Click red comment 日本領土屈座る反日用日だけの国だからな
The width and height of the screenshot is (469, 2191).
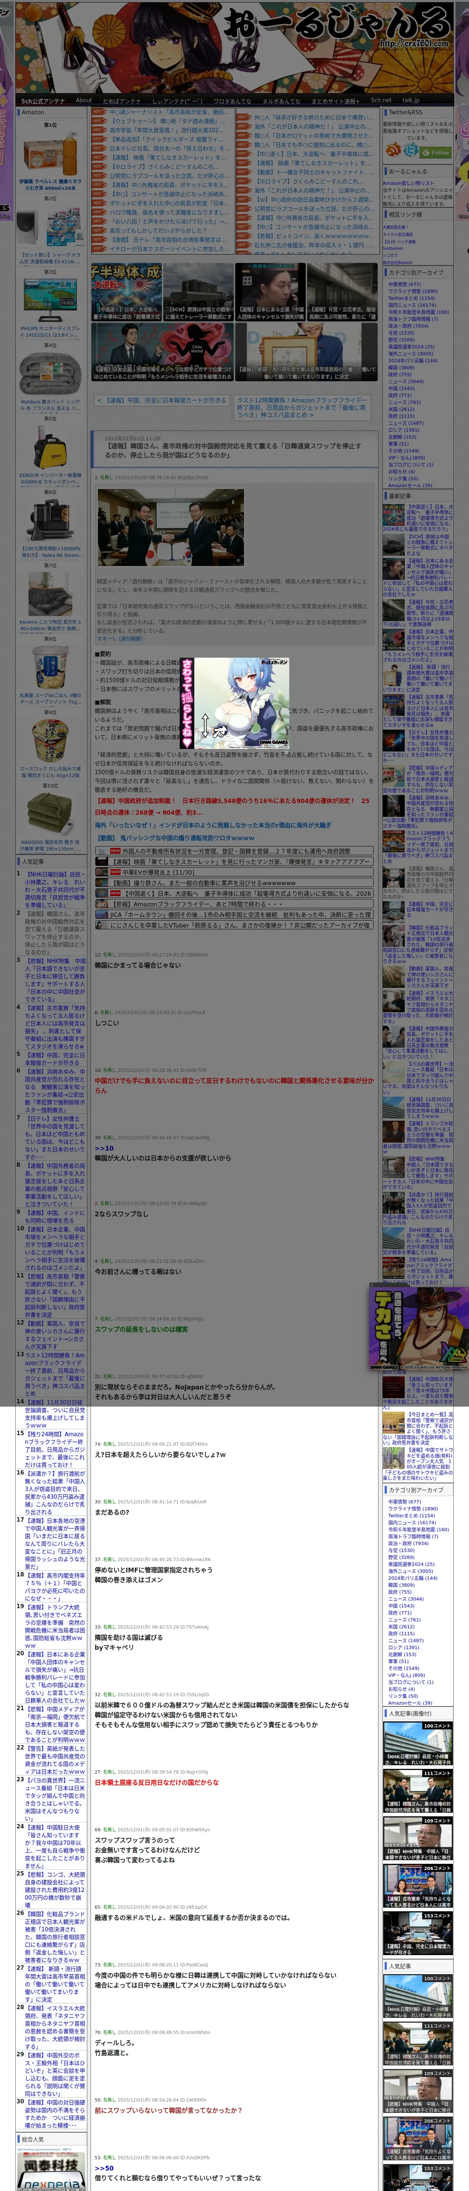[x=157, y=1782]
